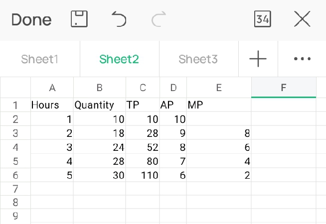Select the Sheet2 tab
This screenshot has height=224, width=326.
click(x=119, y=59)
